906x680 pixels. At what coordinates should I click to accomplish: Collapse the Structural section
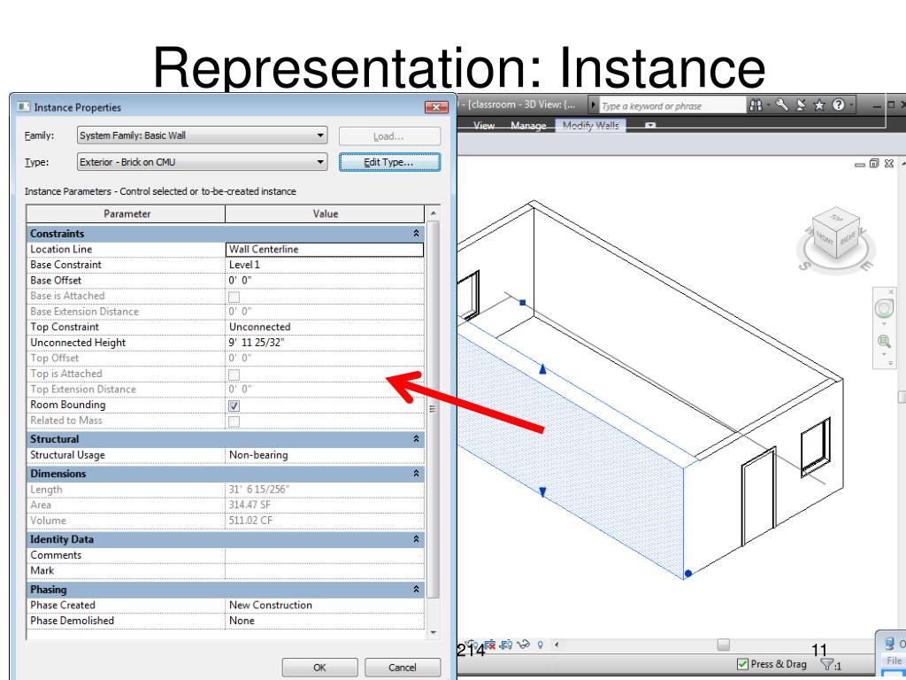coord(416,439)
